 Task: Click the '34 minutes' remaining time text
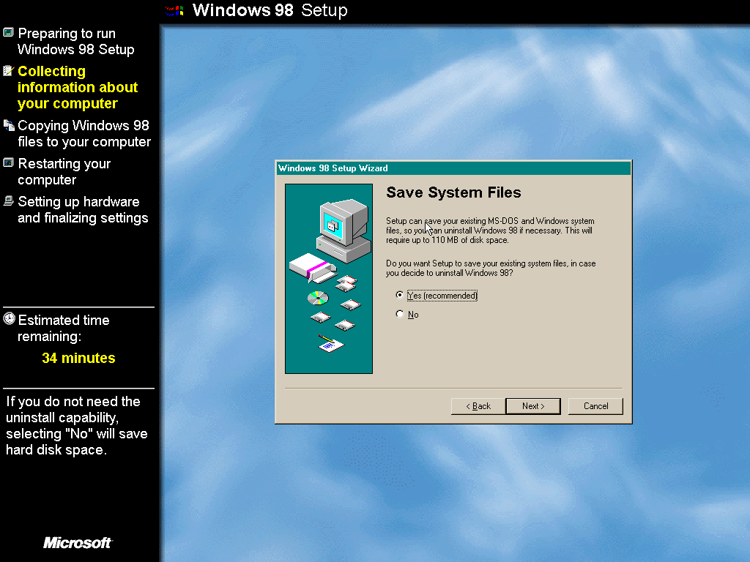pos(78,358)
